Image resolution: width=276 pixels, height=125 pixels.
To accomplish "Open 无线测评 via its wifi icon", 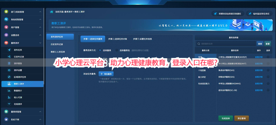I will point(9,104).
